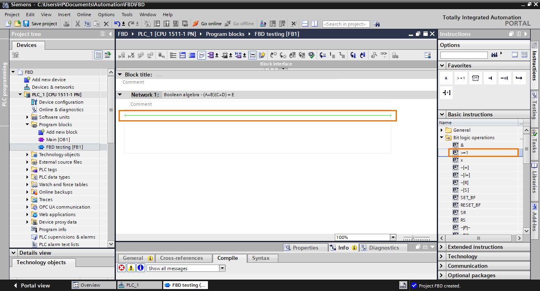Screen dimensions: 540x291
Task: Click the Insert network toolbar icon
Action: pyautogui.click(x=173, y=55)
